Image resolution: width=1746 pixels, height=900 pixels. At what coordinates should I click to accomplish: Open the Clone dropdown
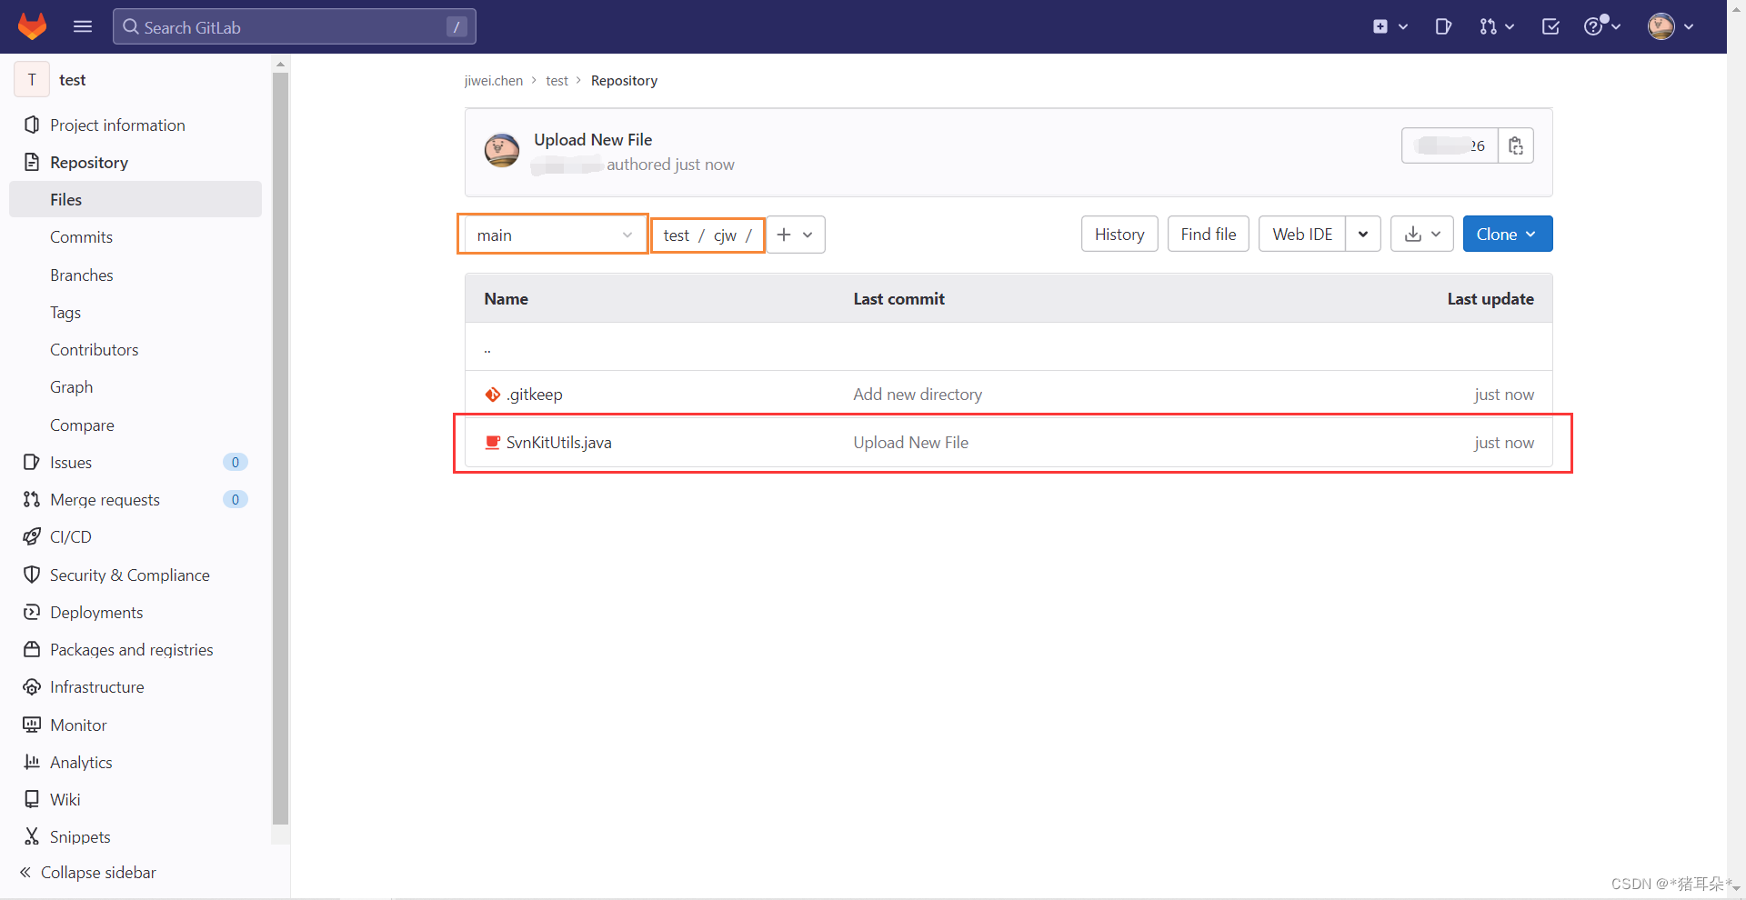pos(1507,234)
